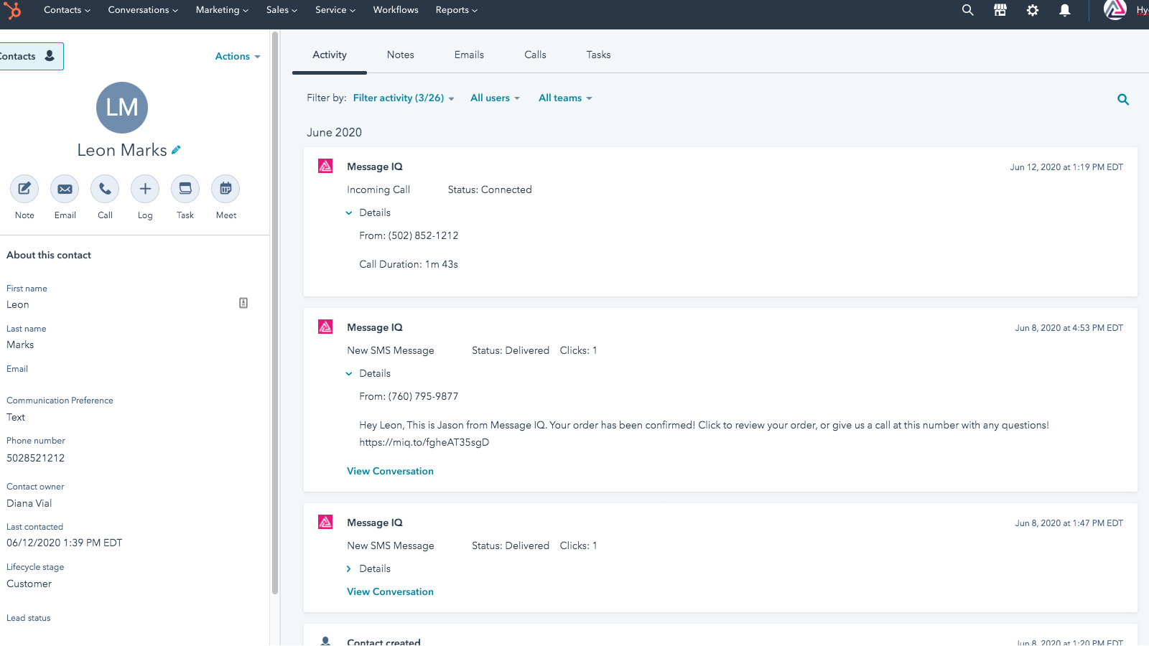Edit contact name via pencil icon
1149x646 pixels.
click(176, 149)
